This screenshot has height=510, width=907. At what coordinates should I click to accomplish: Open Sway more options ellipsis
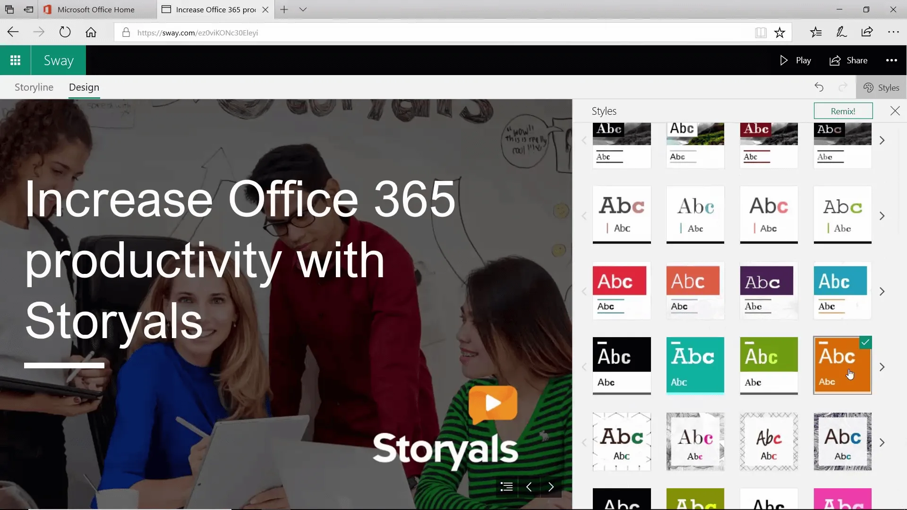pyautogui.click(x=891, y=60)
